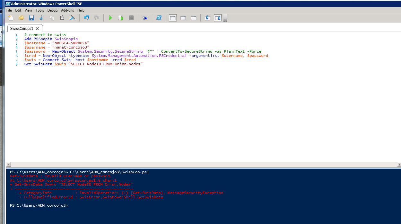Undo the last edit with the blue arrow
The width and height of the screenshot is (401, 224).
tap(86, 18)
